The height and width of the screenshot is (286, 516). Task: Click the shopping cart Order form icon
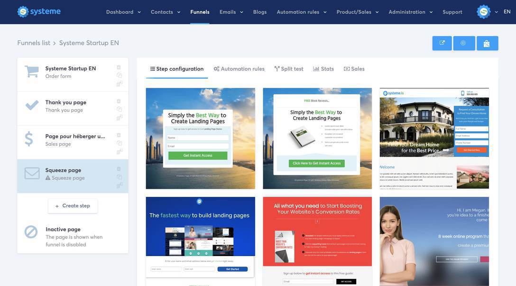coord(32,72)
